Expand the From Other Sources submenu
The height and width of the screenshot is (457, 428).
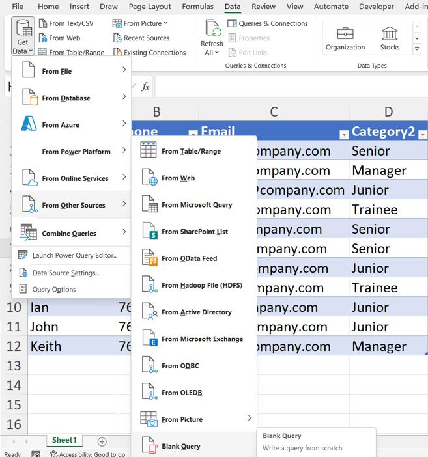pos(71,205)
